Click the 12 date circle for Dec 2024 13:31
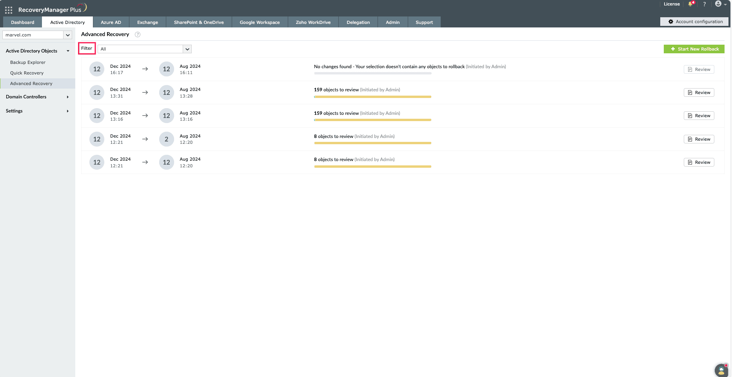Image resolution: width=732 pixels, height=377 pixels. point(97,92)
